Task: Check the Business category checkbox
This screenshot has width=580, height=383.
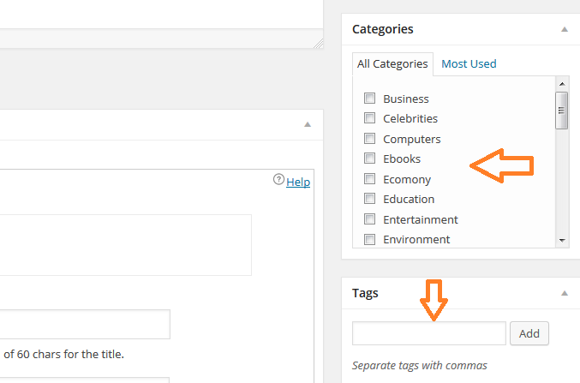Action: [370, 99]
